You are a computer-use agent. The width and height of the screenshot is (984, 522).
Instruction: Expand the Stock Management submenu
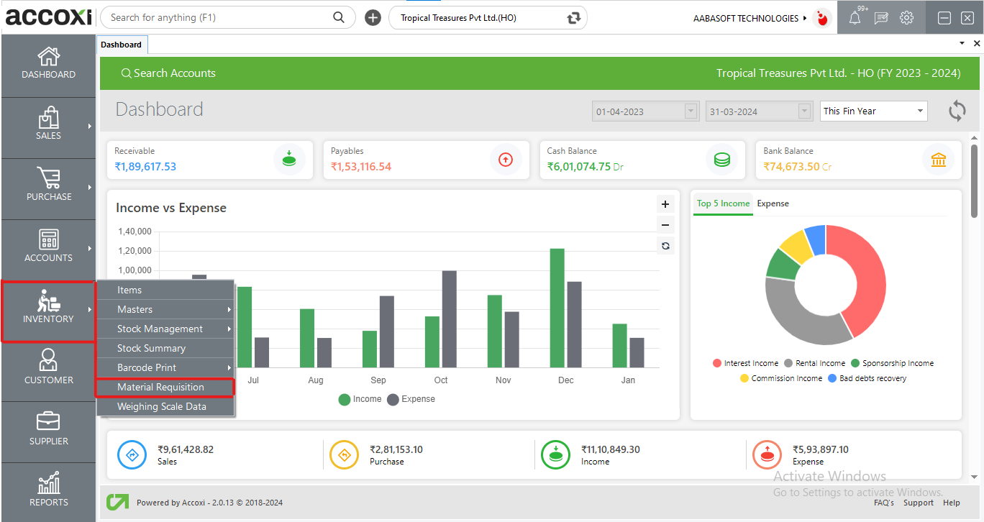(x=165, y=329)
